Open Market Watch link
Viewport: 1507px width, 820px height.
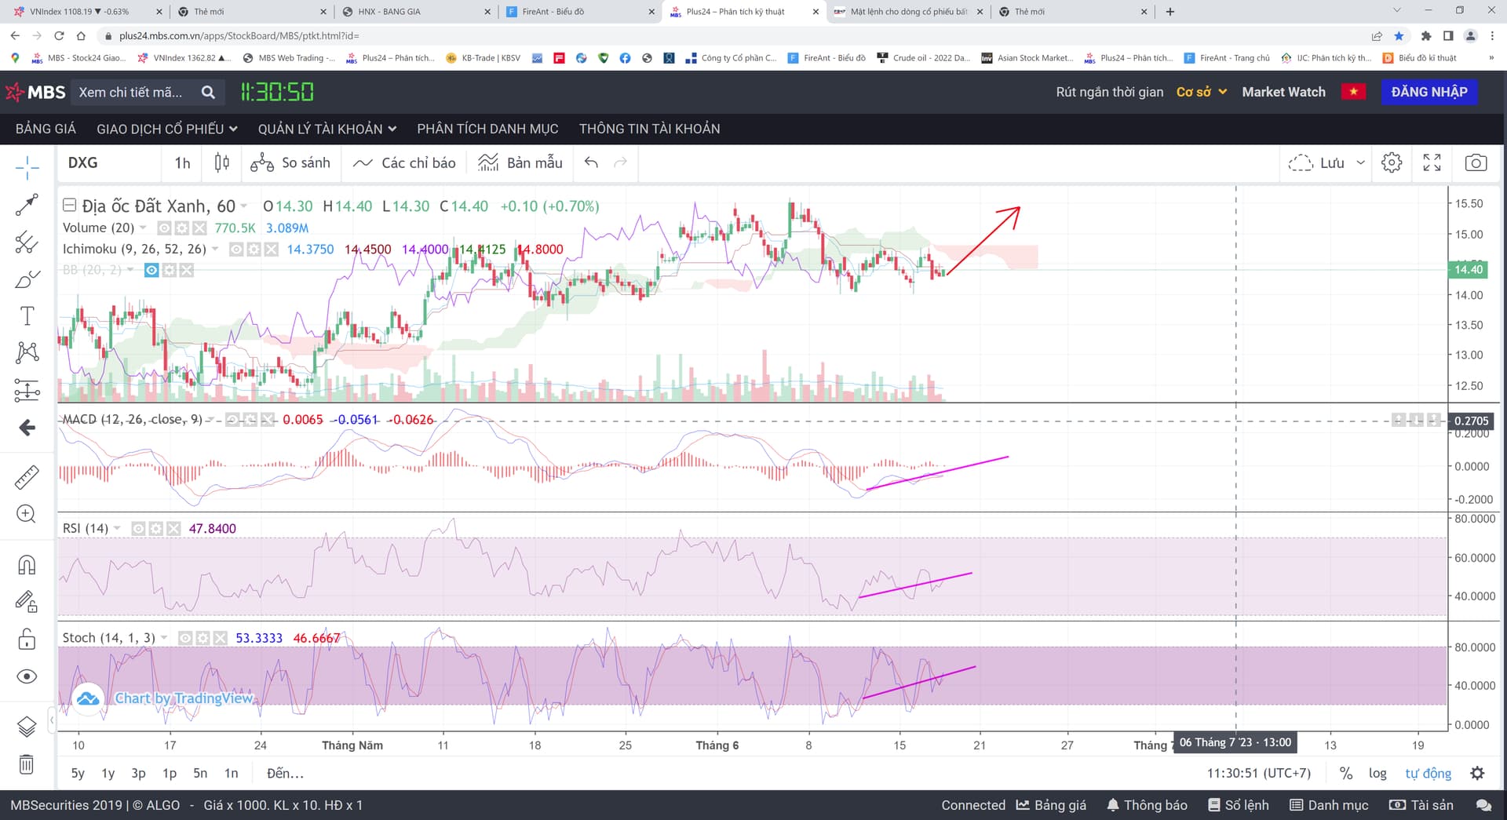1283,92
